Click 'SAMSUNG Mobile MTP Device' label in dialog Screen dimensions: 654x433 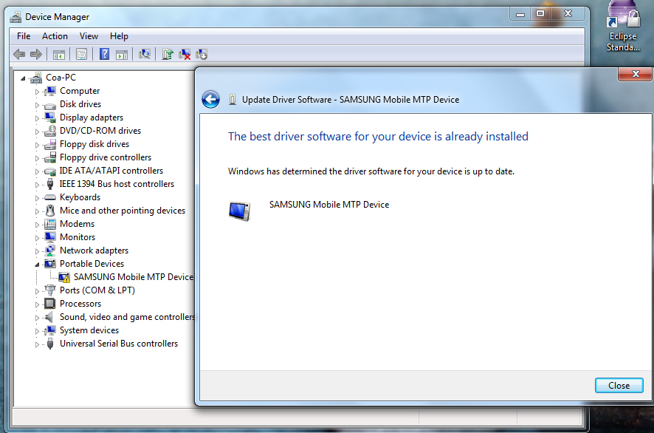pyautogui.click(x=329, y=205)
